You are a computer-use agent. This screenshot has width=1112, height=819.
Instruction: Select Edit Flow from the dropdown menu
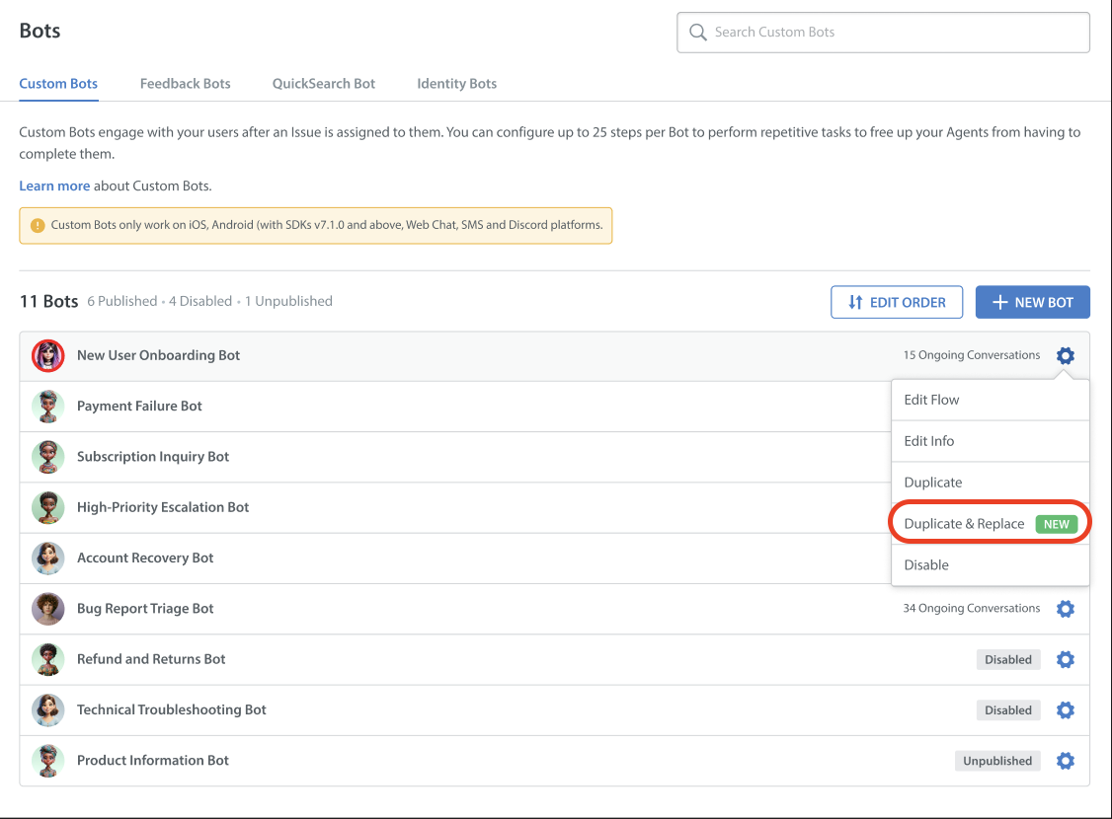(931, 400)
